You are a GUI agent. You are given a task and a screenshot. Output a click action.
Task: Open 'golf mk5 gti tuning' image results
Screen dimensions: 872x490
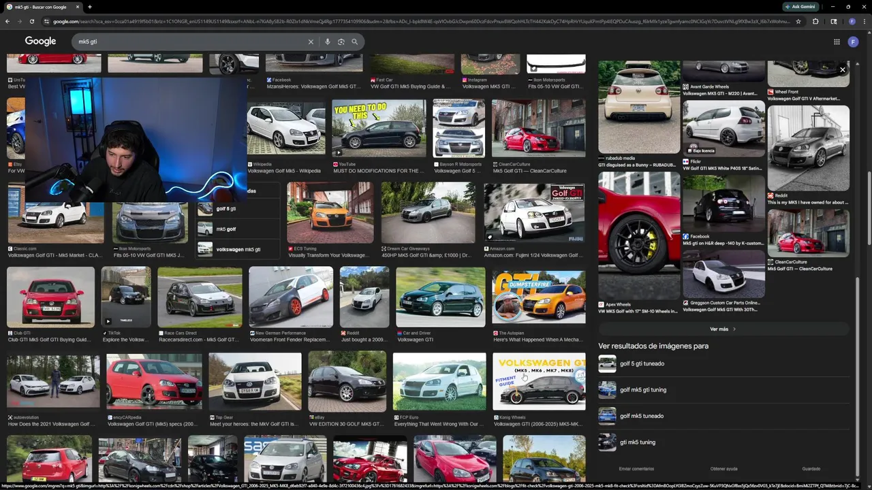[723, 390]
